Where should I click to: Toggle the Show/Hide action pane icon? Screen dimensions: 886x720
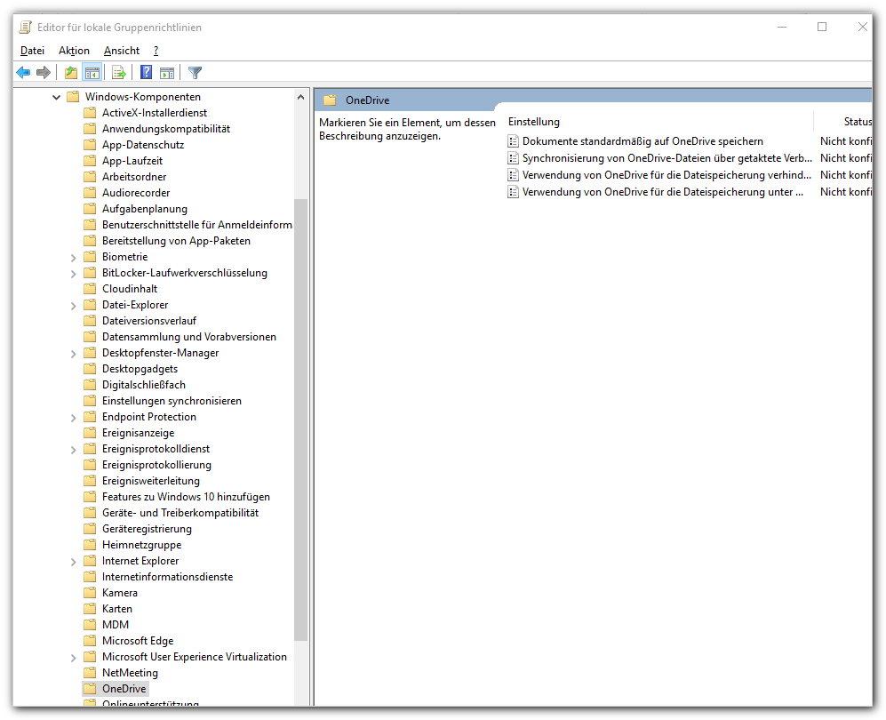pos(167,72)
